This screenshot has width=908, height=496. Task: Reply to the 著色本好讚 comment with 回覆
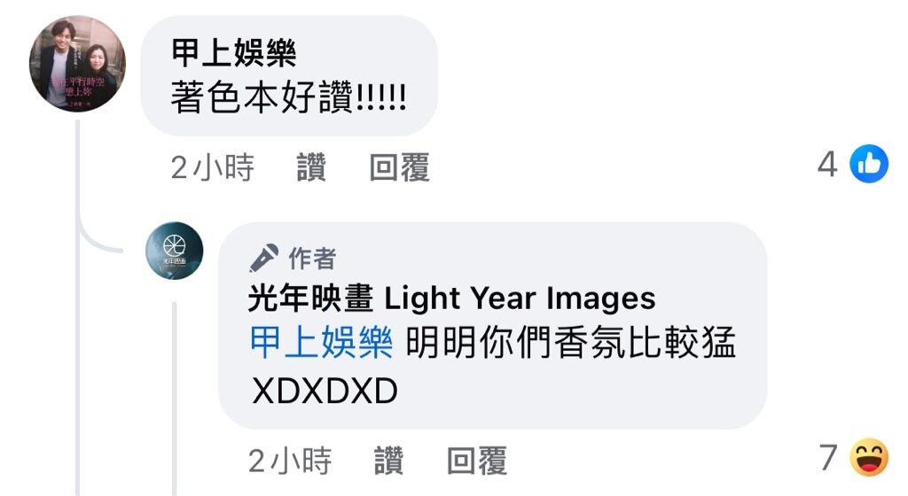coord(400,167)
